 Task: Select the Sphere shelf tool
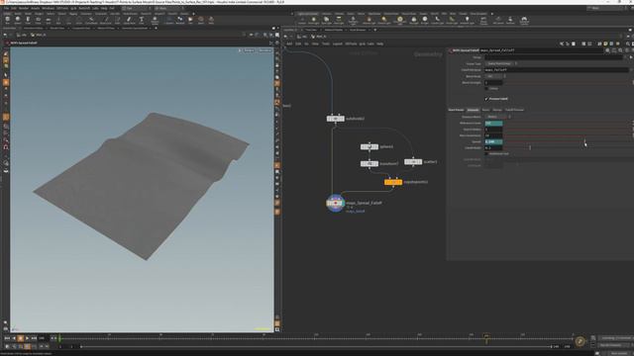(18, 20)
